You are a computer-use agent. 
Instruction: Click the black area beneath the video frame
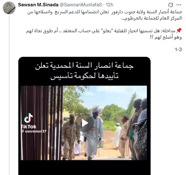[x=84, y=167]
